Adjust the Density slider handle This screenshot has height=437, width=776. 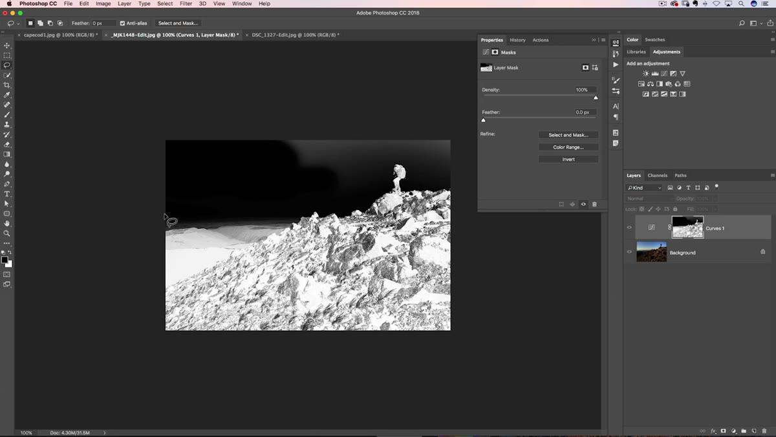(596, 98)
